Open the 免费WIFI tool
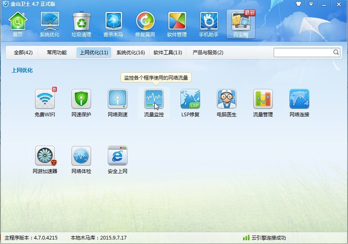348x244 pixels. 45,99
